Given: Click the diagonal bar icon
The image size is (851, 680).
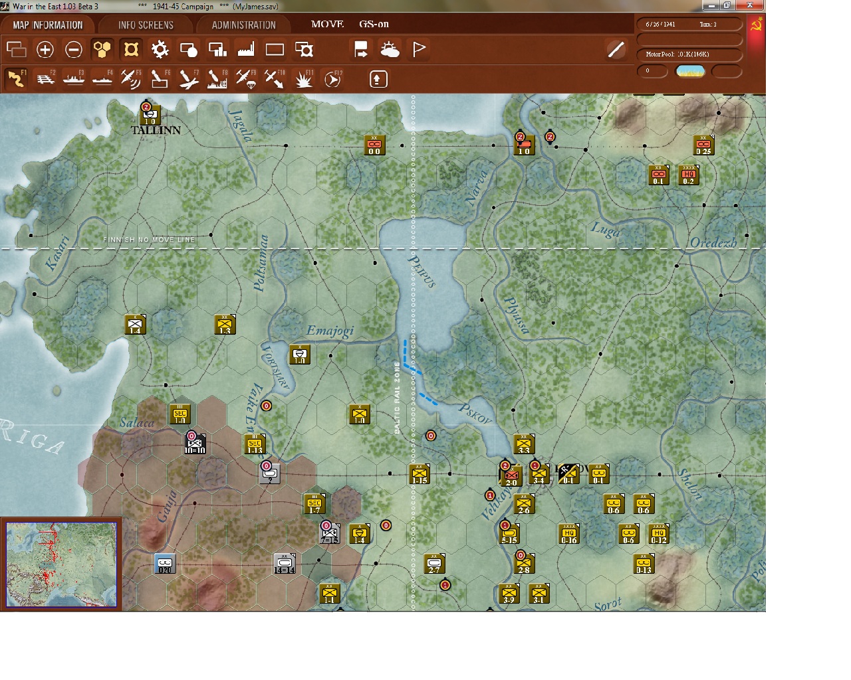Looking at the screenshot, I should [616, 49].
